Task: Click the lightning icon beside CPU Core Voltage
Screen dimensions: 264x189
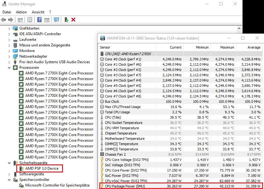Action: tap(102, 160)
